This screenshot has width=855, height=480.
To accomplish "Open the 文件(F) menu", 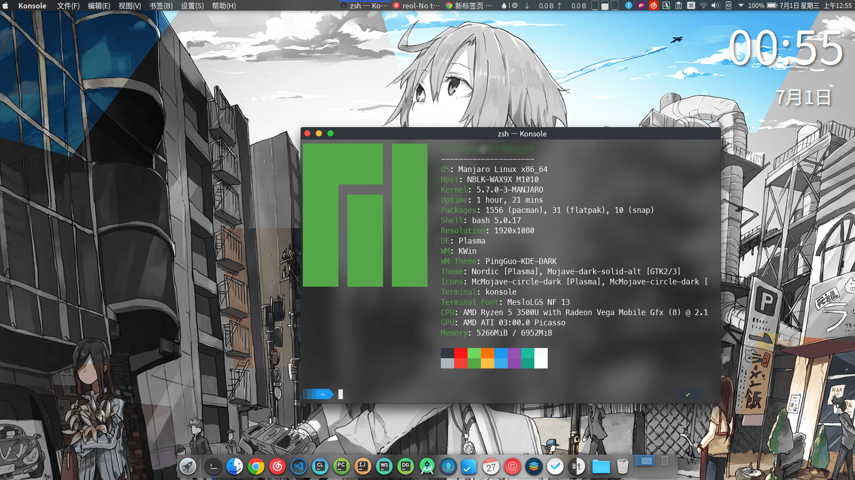I will pyautogui.click(x=68, y=6).
